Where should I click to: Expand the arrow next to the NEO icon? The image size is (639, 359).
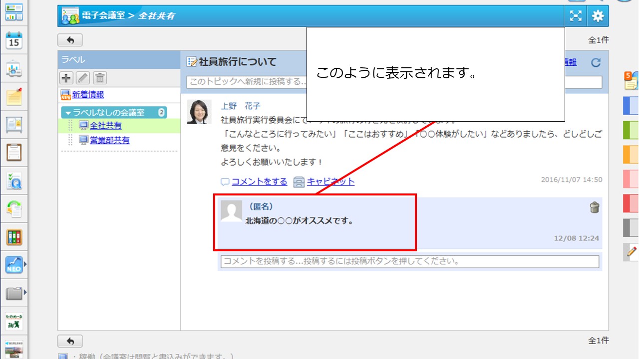[x=25, y=264]
